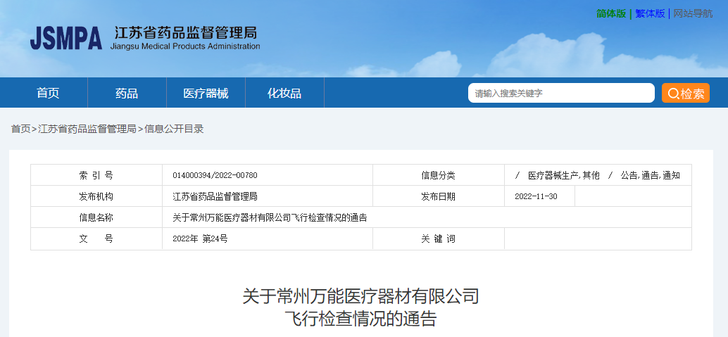Click Jiangsu Medical Products Administration text

click(x=185, y=46)
